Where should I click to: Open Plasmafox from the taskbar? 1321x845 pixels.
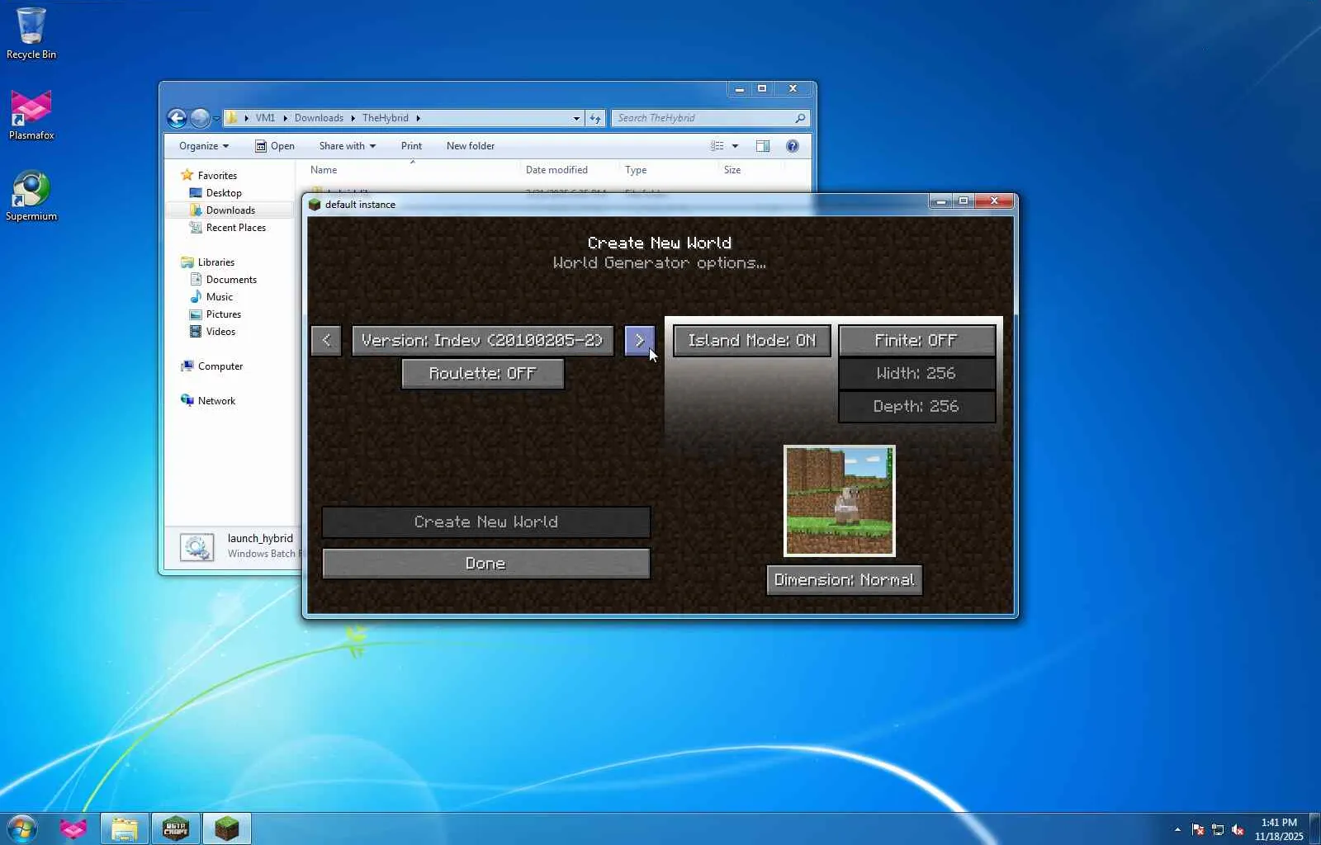[73, 828]
